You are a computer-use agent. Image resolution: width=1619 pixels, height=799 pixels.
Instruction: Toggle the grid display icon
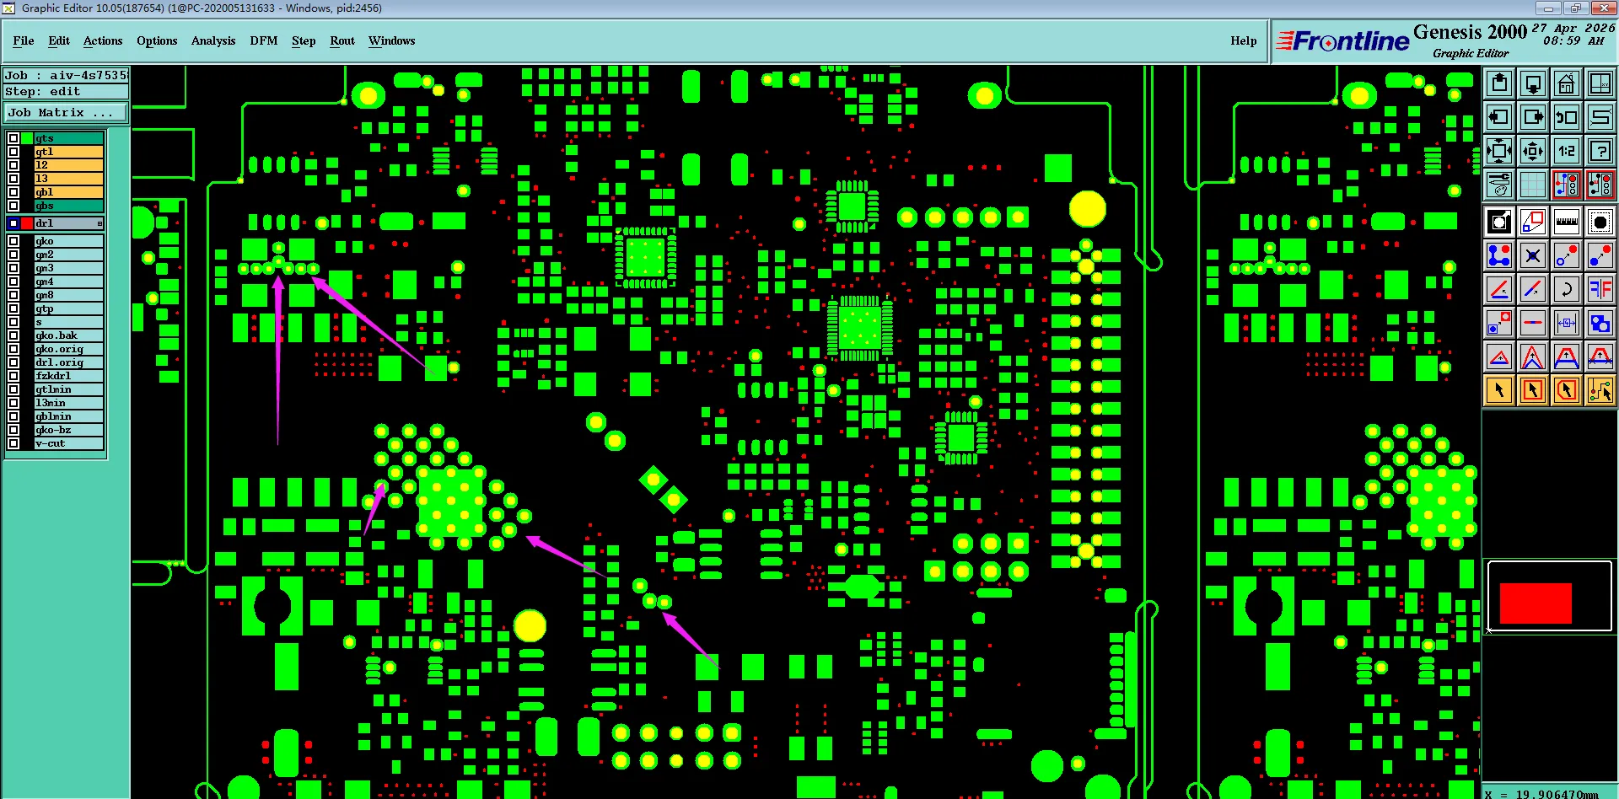pos(1532,185)
